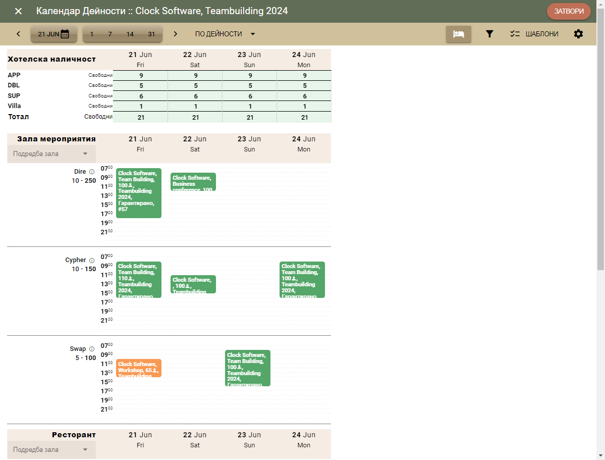Click the Cypher hall name

point(76,260)
